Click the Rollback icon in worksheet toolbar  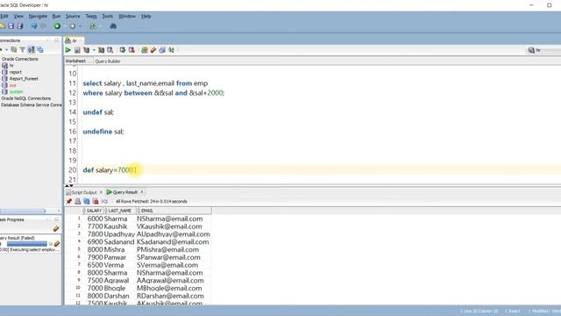[131, 50]
